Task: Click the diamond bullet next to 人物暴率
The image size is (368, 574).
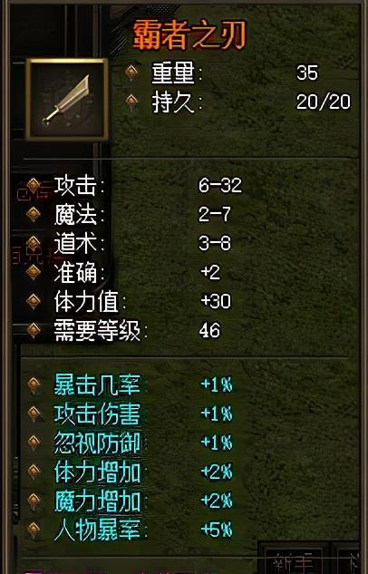Action: [34, 530]
